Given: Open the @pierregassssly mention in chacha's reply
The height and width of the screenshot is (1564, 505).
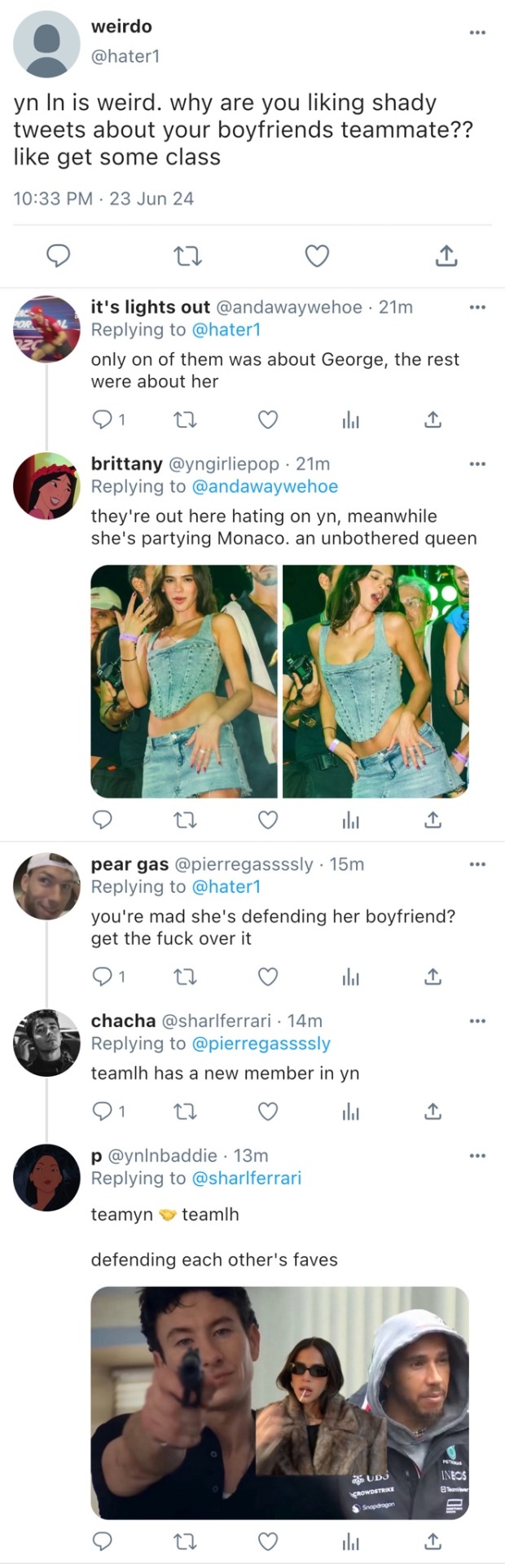Looking at the screenshot, I should click(261, 1043).
